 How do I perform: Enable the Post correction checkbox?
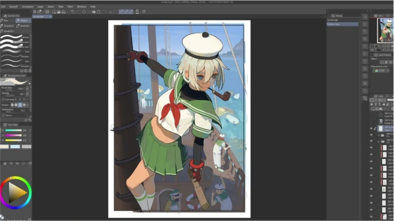(x=3, y=115)
